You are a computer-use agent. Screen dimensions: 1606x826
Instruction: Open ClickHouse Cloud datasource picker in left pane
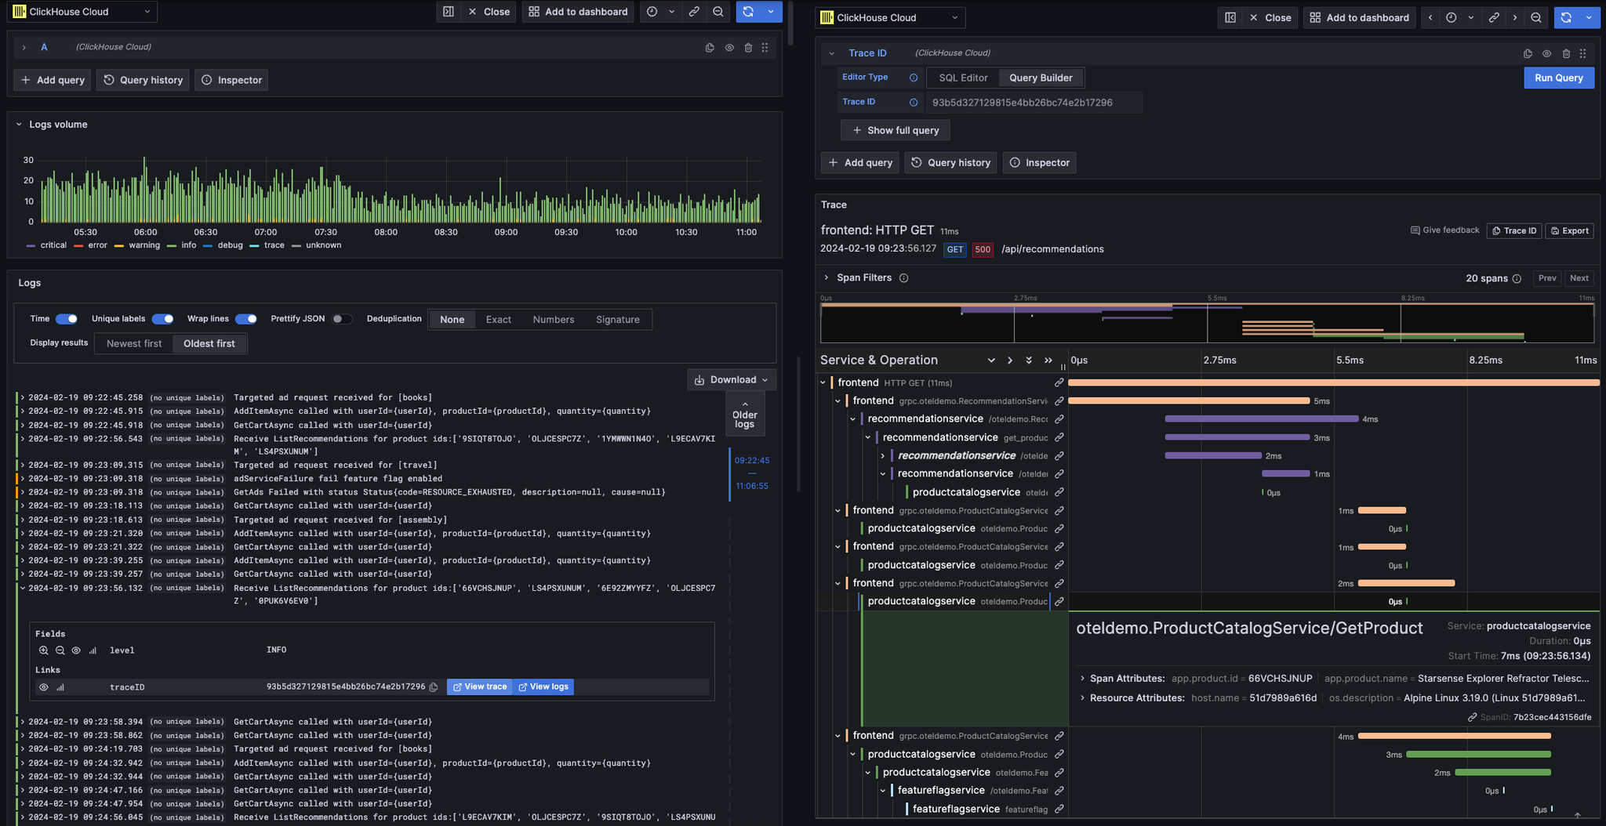[82, 12]
